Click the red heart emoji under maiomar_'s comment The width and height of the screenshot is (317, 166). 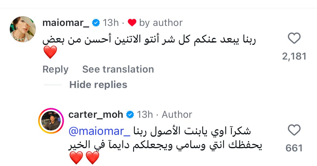pos(50,52)
